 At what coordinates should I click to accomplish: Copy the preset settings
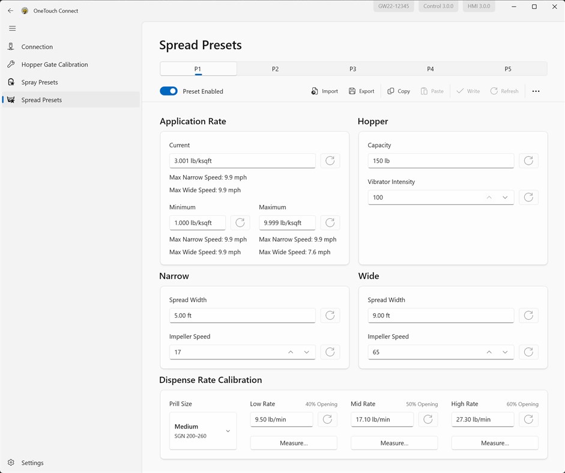[x=399, y=91]
